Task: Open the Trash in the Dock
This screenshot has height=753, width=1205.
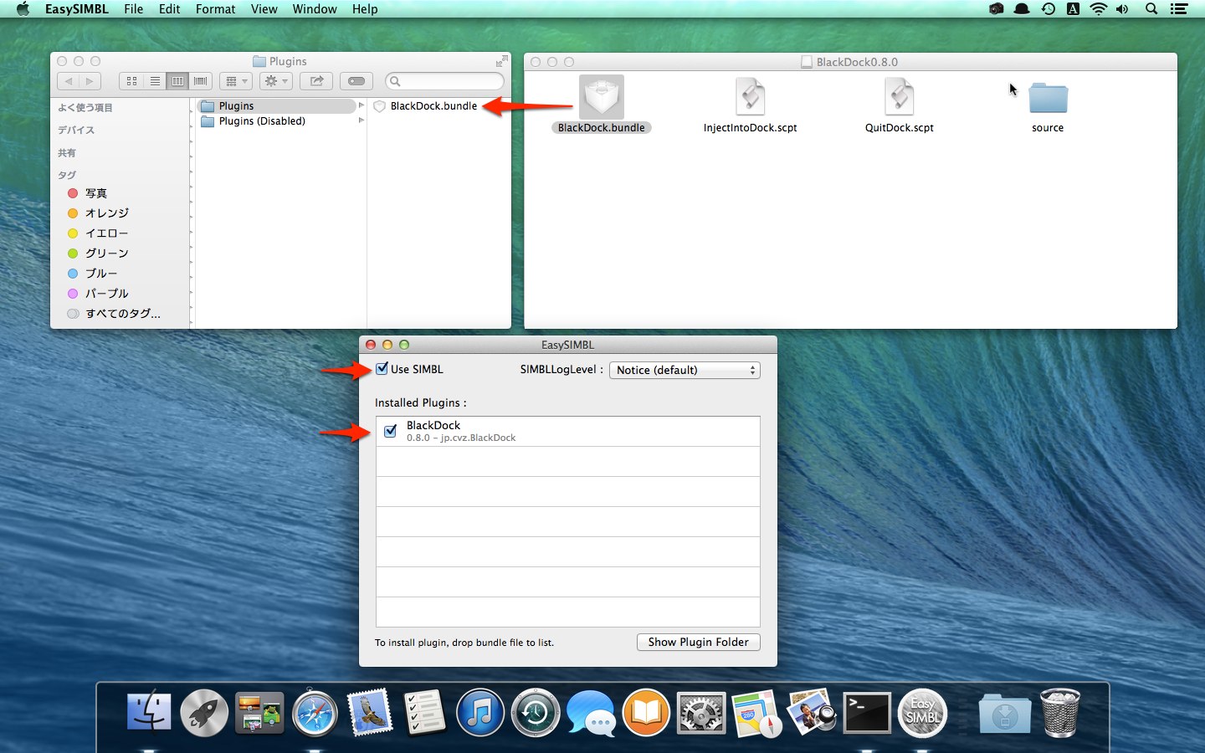Action: pyautogui.click(x=1059, y=713)
